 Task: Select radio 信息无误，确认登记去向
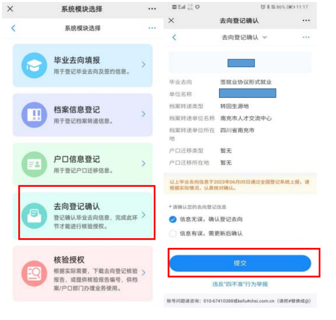pyautogui.click(x=173, y=219)
